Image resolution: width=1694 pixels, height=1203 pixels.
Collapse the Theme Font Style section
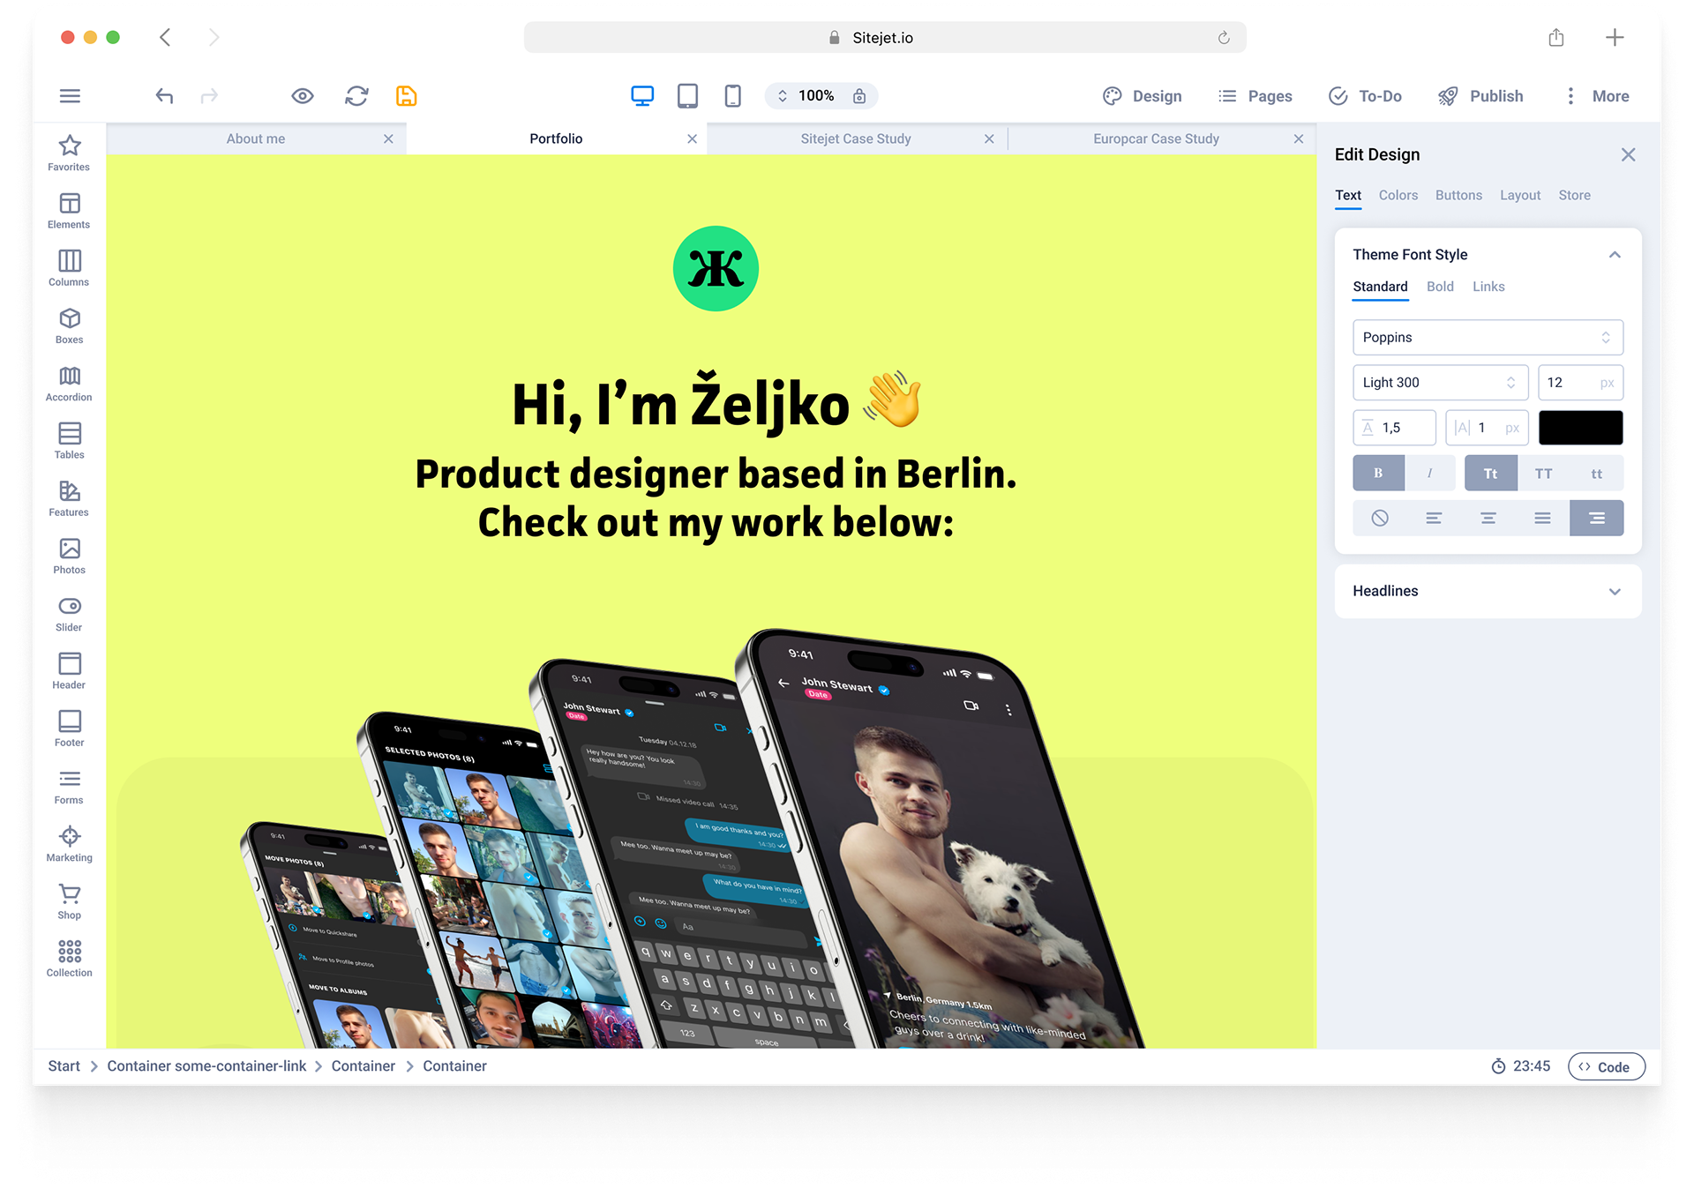coord(1615,255)
